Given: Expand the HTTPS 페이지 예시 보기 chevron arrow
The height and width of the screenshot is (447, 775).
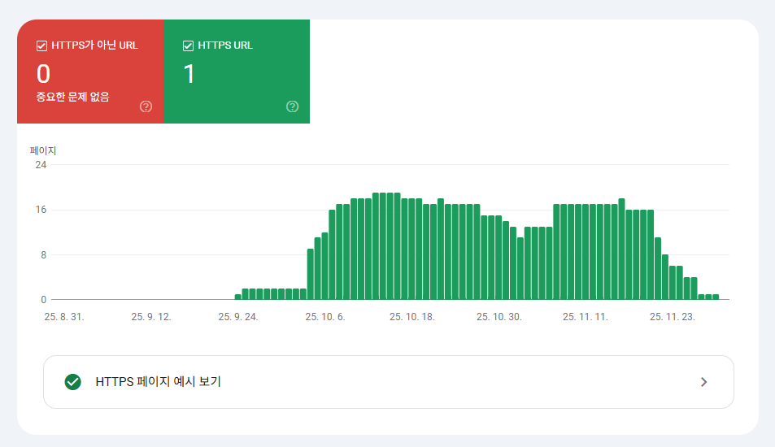Looking at the screenshot, I should (703, 382).
